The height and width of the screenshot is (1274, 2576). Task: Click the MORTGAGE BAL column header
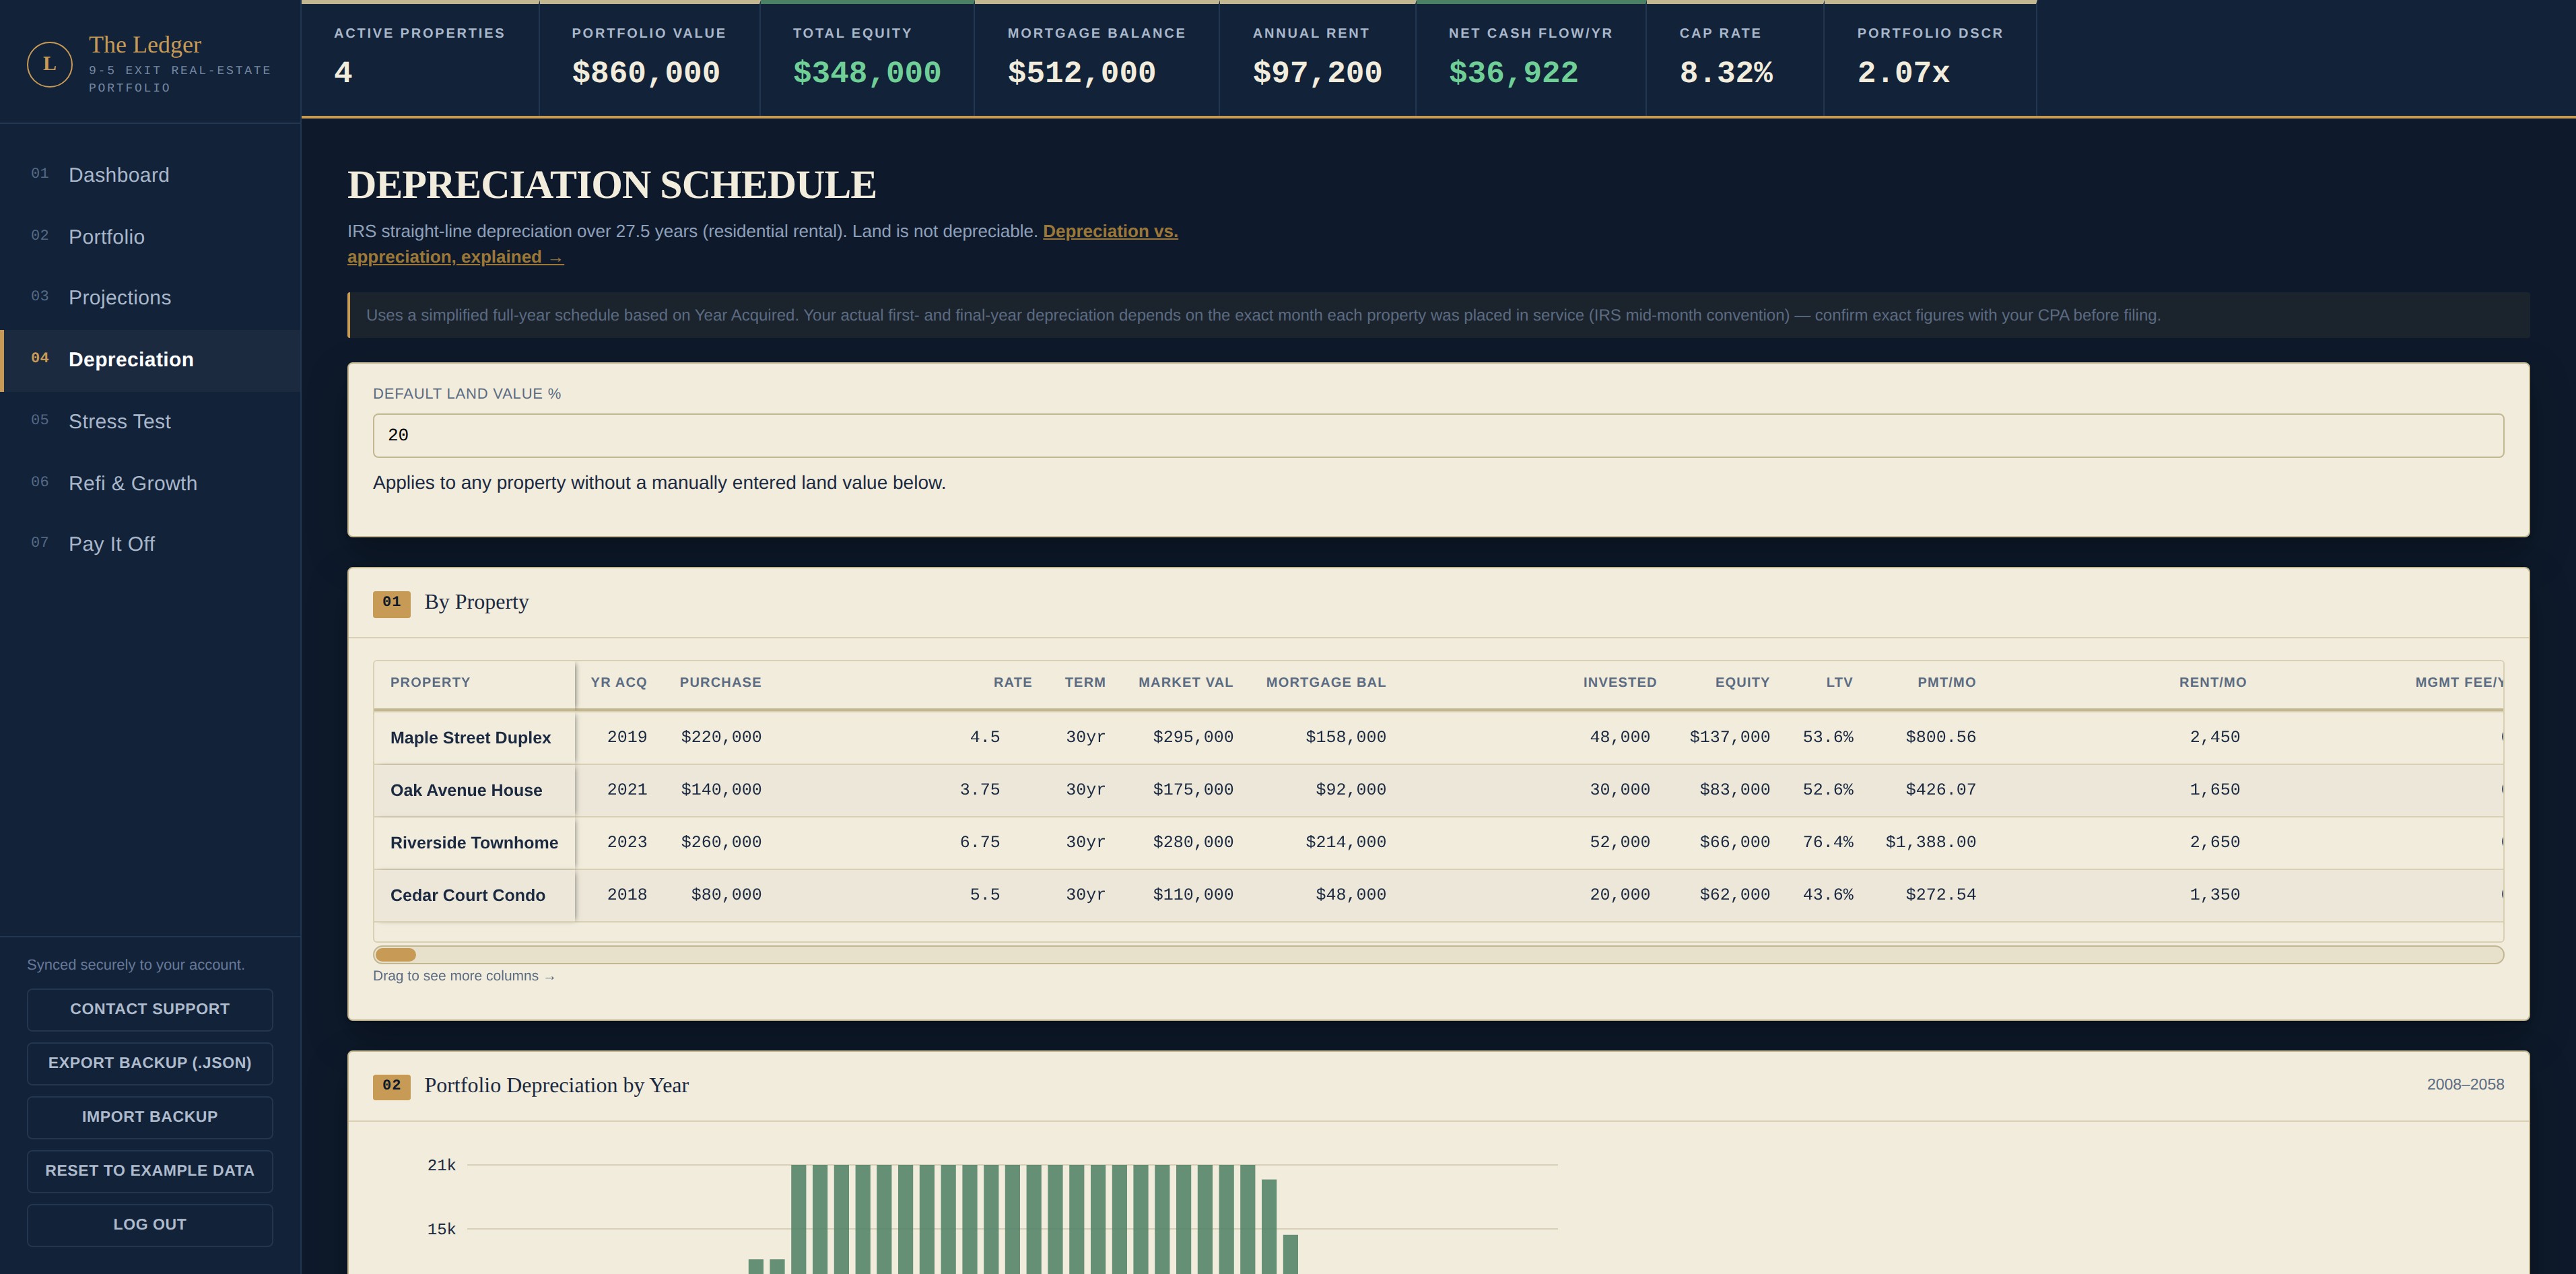1325,683
